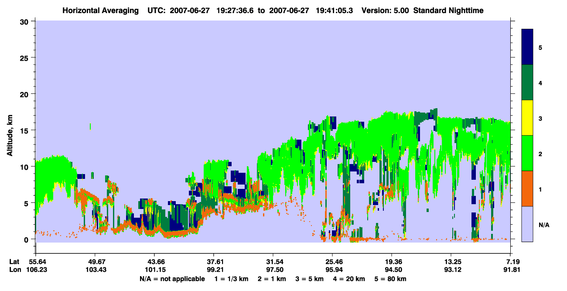Click the 'Lon' row label
Image resolution: width=567 pixels, height=291 pixels.
[x=15, y=270]
